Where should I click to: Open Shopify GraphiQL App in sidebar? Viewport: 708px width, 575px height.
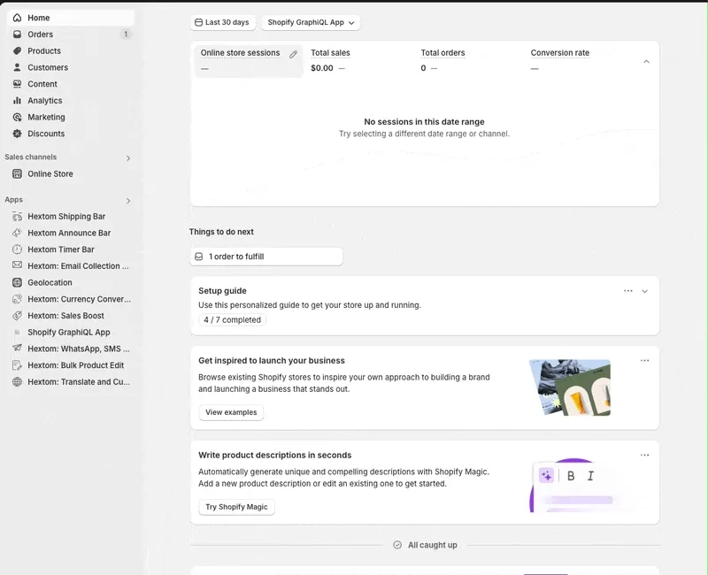point(71,333)
